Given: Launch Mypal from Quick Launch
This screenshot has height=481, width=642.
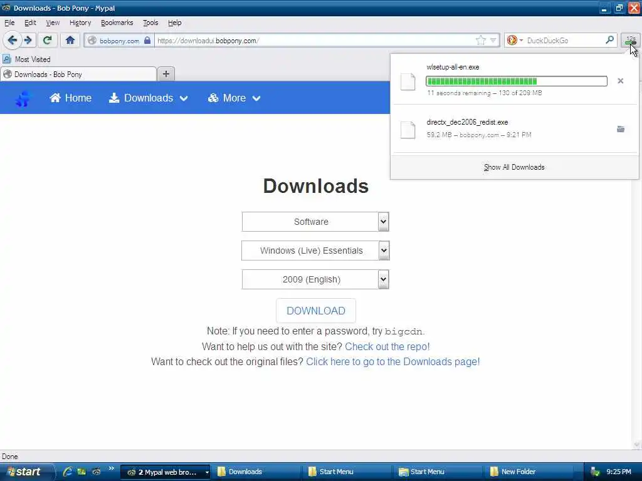Looking at the screenshot, I should 96,472.
